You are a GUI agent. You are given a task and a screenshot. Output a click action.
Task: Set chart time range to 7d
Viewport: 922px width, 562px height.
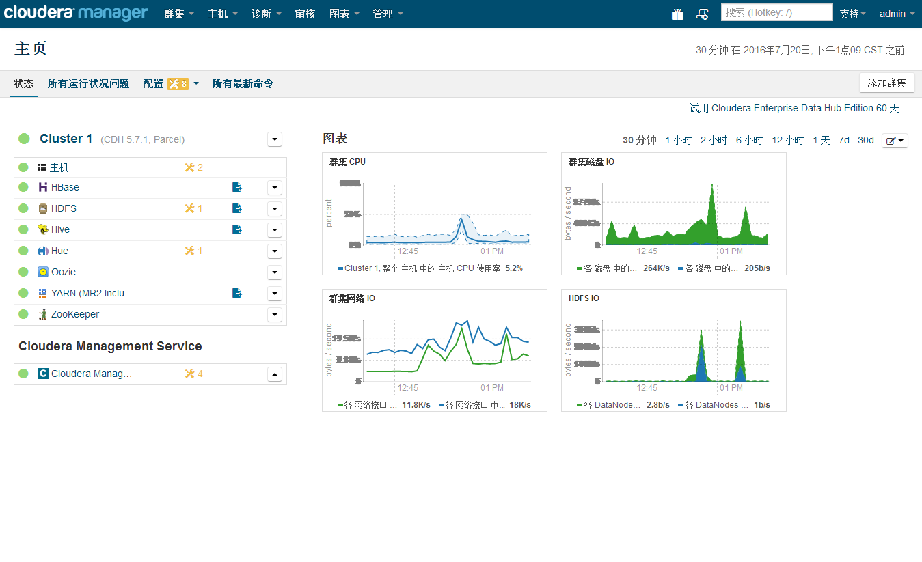844,140
